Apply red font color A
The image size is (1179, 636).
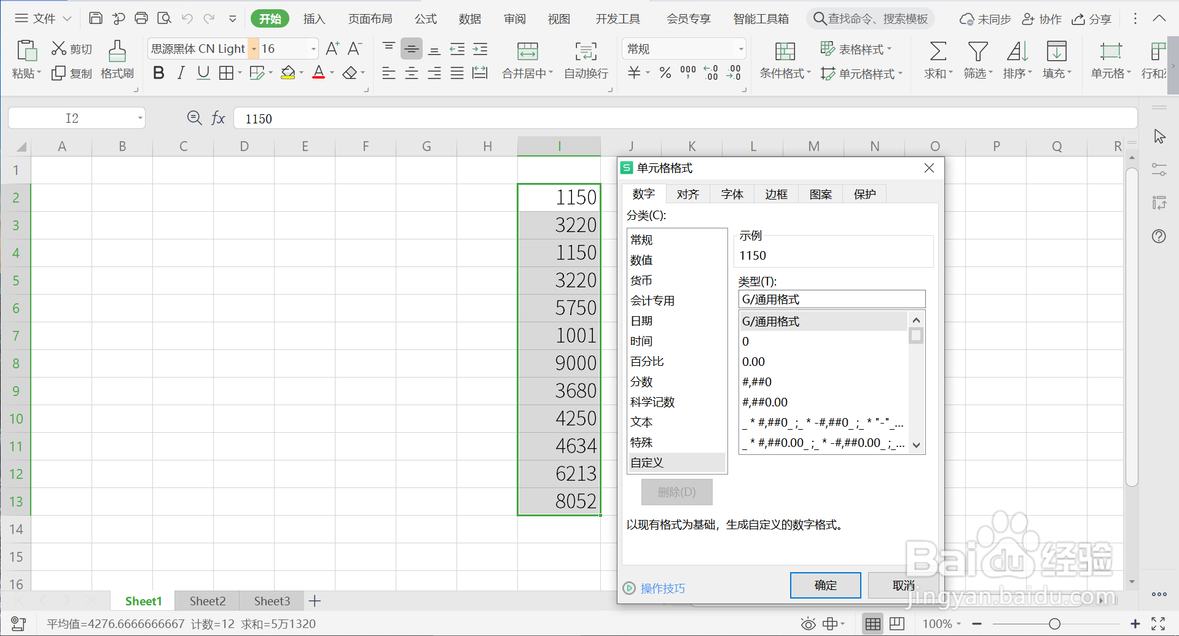[318, 73]
